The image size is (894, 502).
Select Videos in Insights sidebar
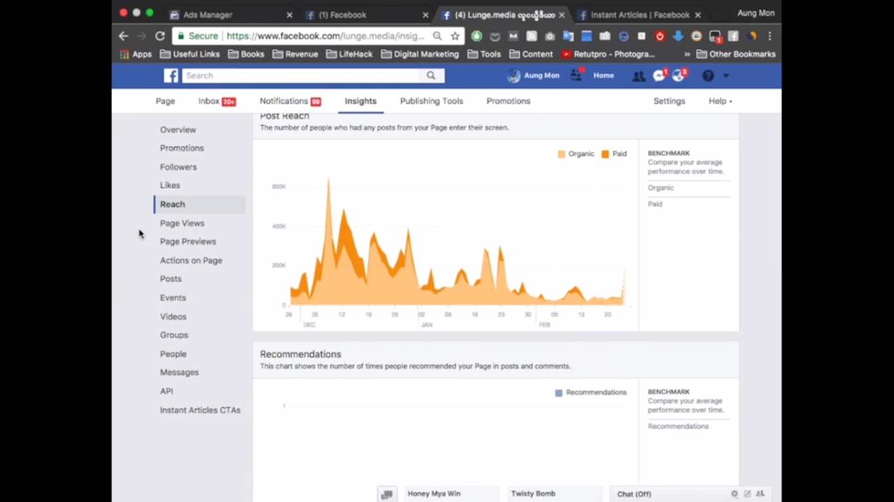173,316
